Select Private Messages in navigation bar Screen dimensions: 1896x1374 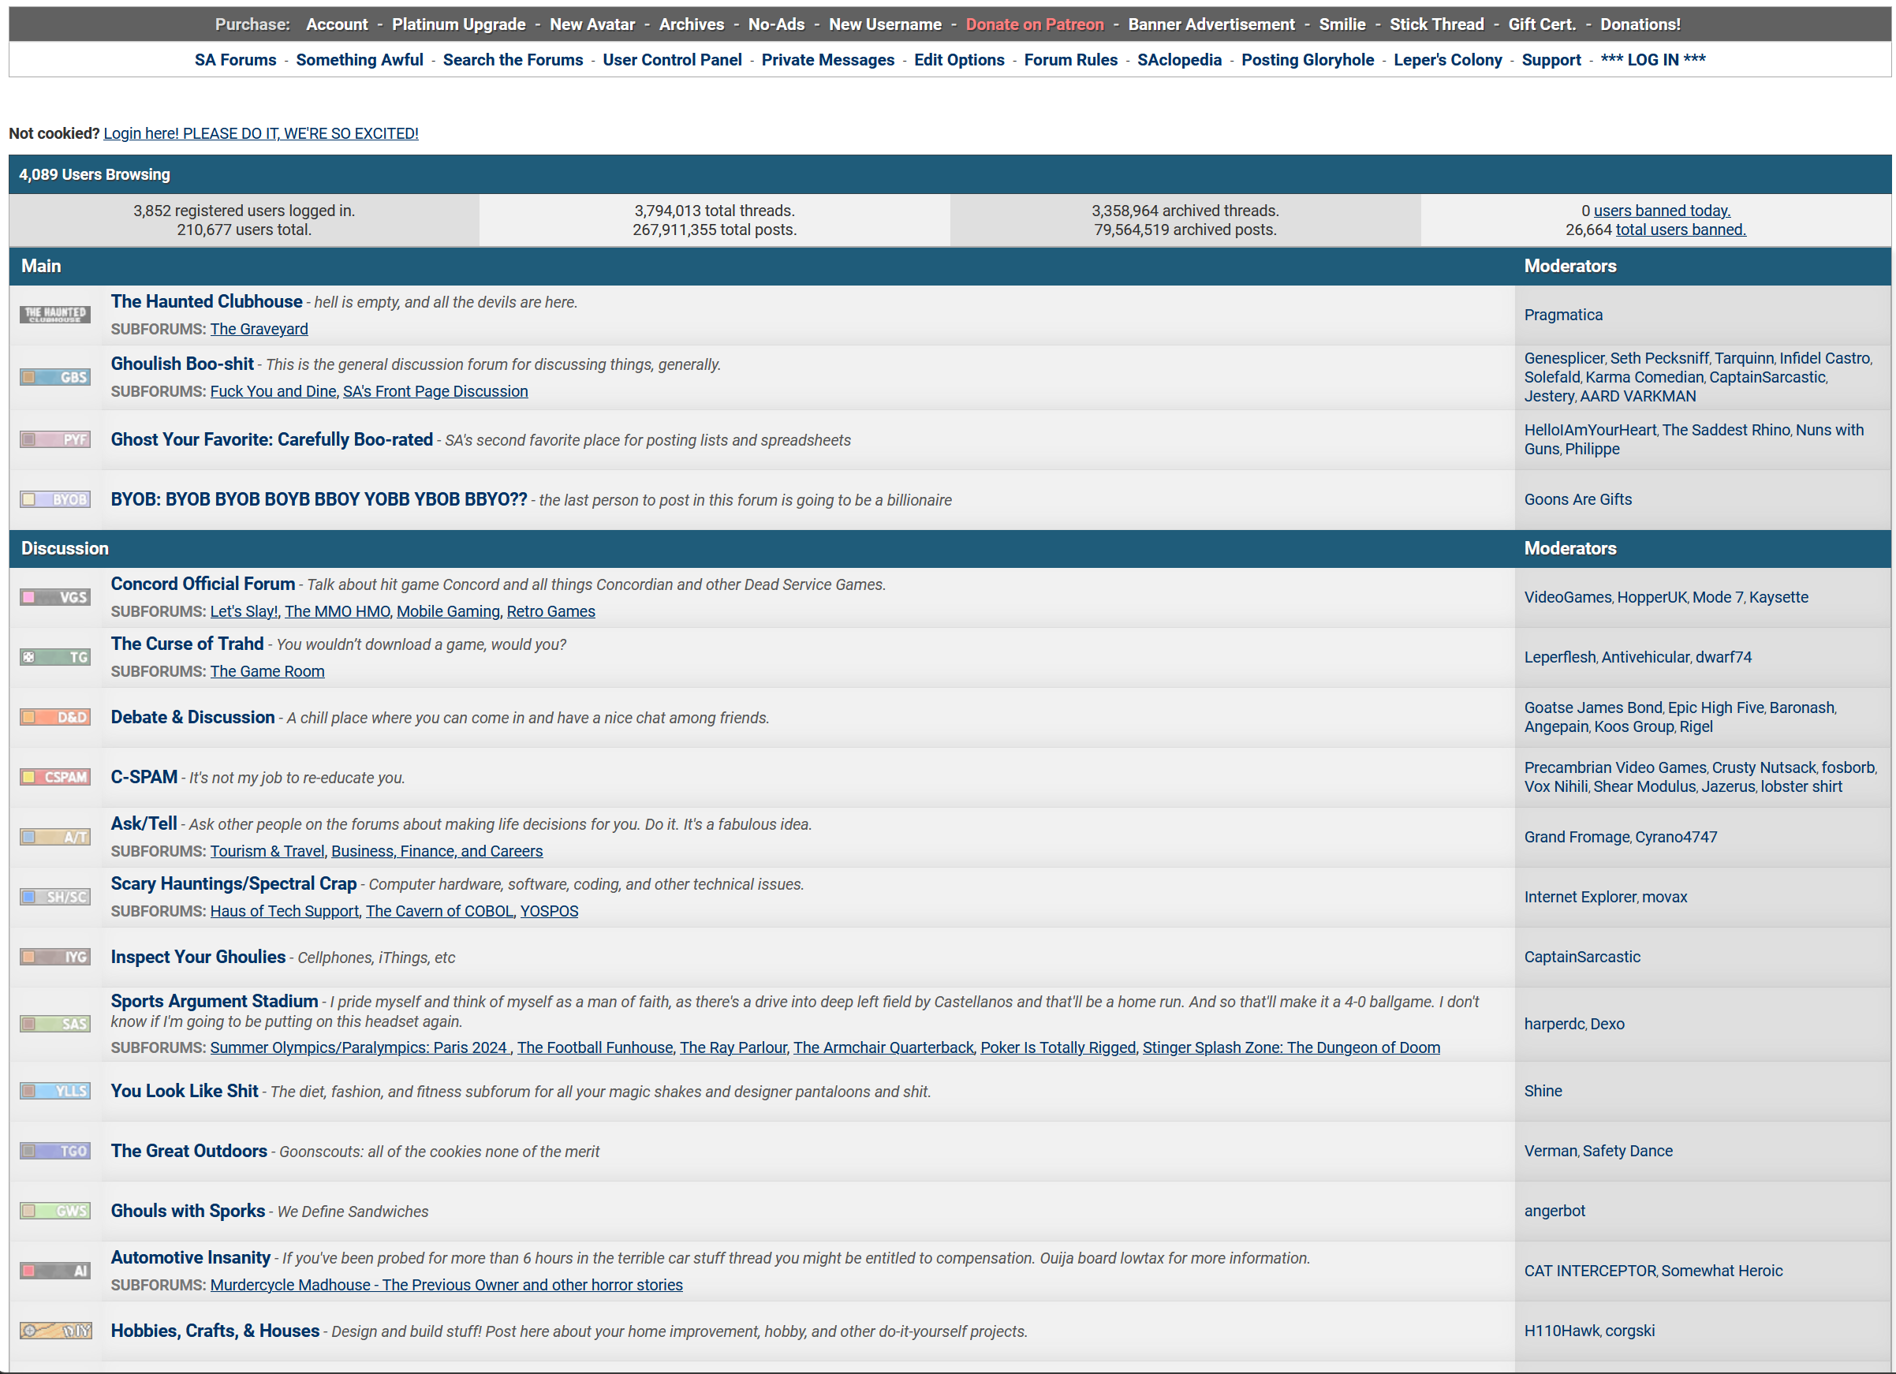tap(827, 59)
